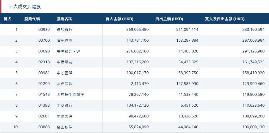This screenshot has width=269, height=133.
Task: Click sell amount 58,393,750
Action: click(188, 73)
